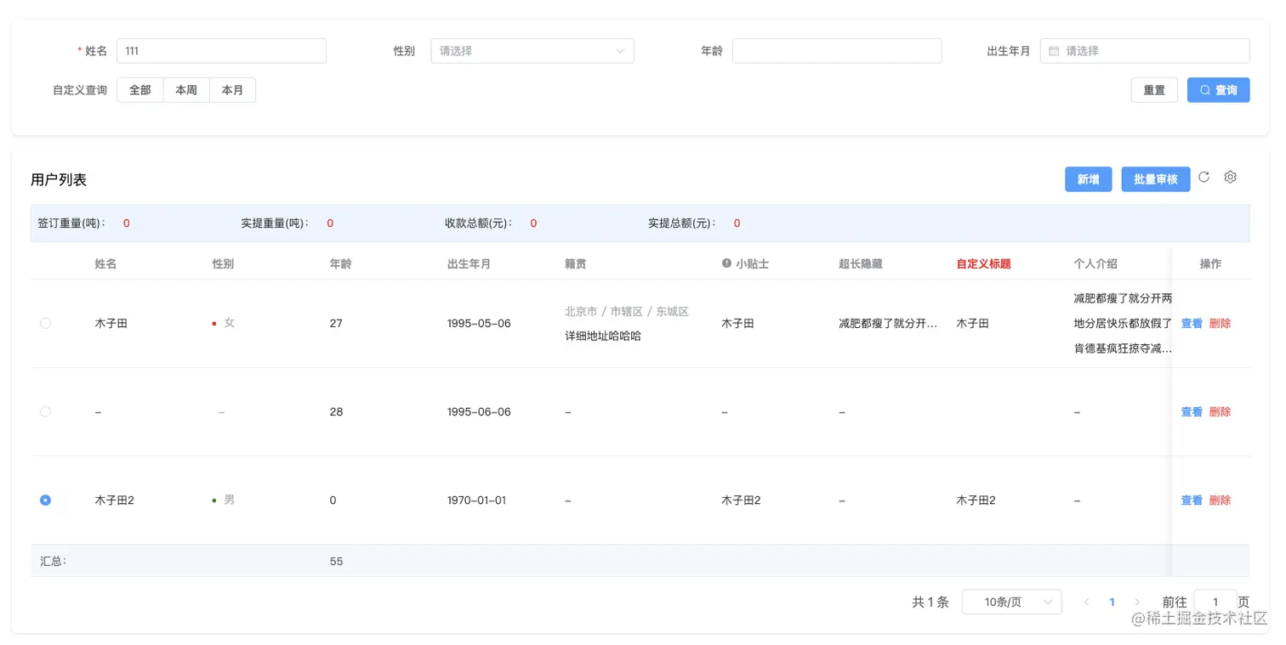Click the 超长隐藏 column header
Screen dimensions: 1286x645
(x=861, y=263)
